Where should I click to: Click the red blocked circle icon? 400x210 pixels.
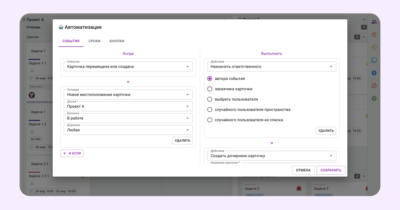tap(374, 86)
